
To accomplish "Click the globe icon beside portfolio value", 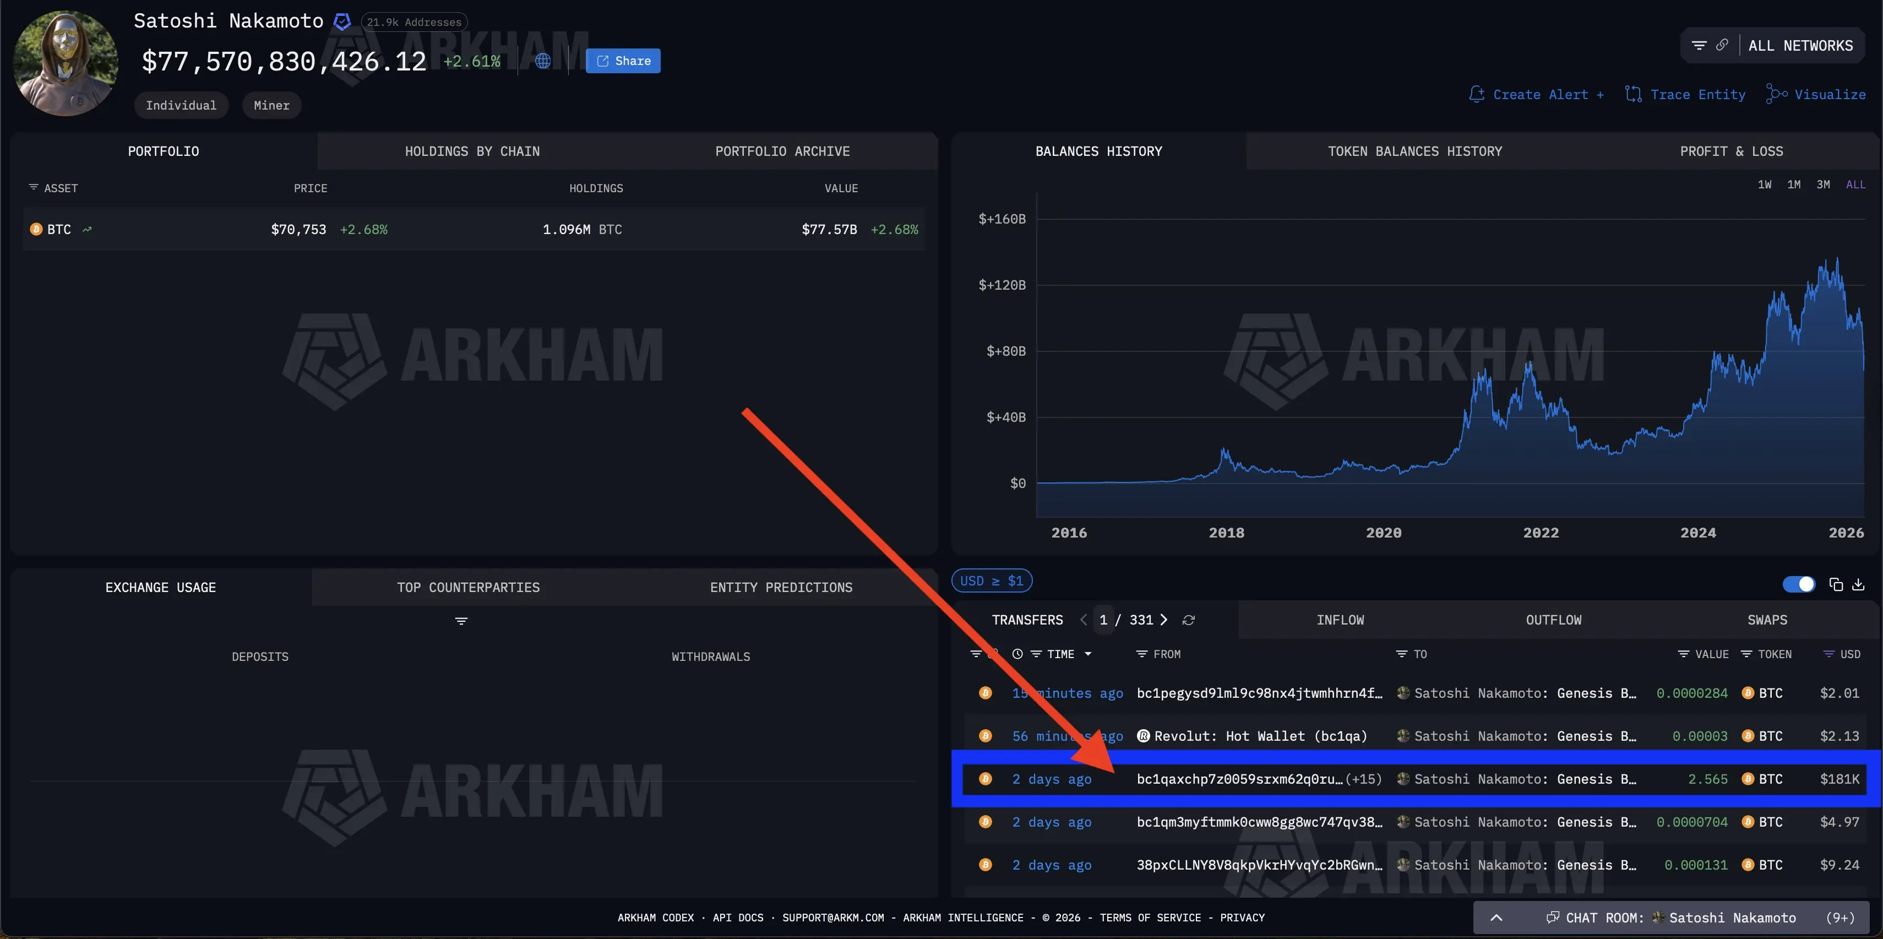I will point(542,61).
